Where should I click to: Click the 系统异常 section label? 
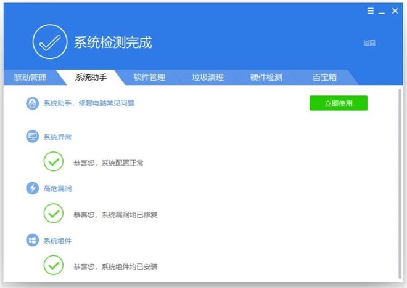pyautogui.click(x=57, y=137)
